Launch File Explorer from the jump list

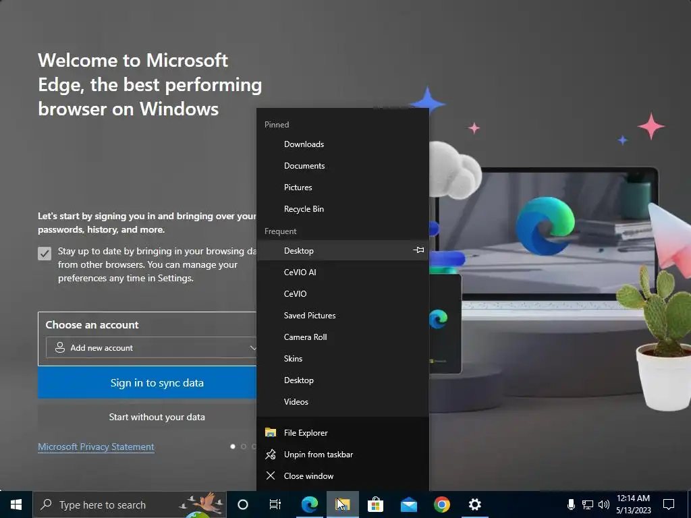(342, 432)
